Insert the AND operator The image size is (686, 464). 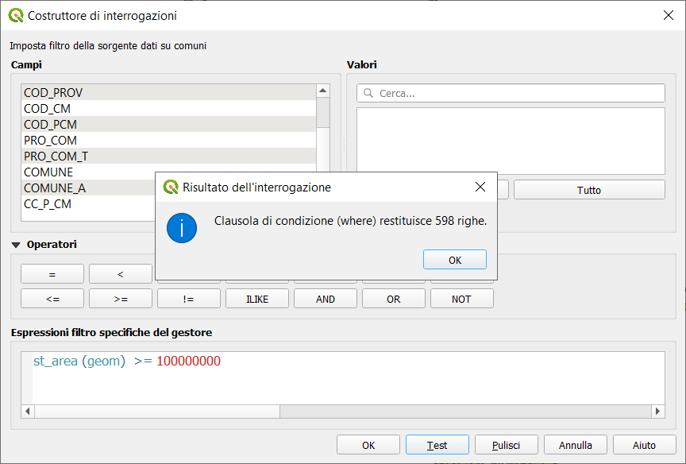(325, 299)
